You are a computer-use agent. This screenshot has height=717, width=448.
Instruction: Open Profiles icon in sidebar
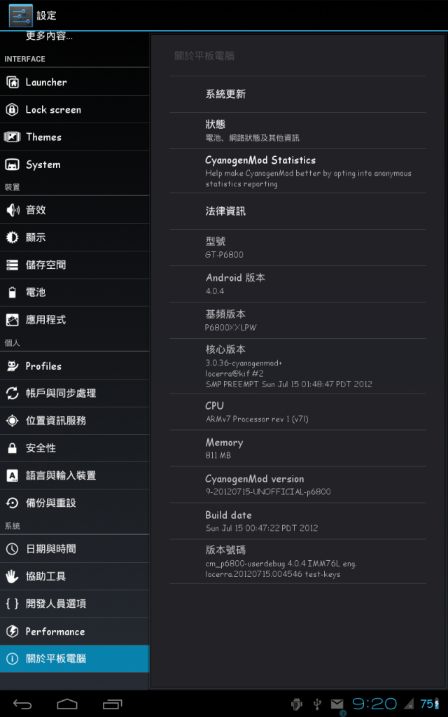point(13,366)
